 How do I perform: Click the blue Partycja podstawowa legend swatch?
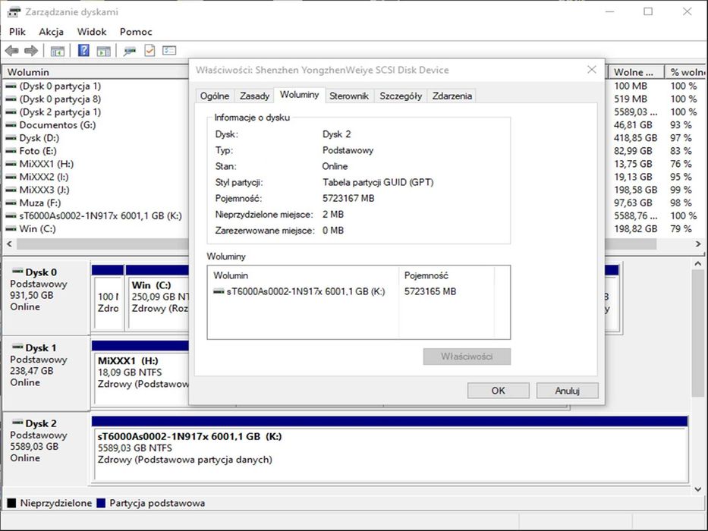(x=101, y=503)
